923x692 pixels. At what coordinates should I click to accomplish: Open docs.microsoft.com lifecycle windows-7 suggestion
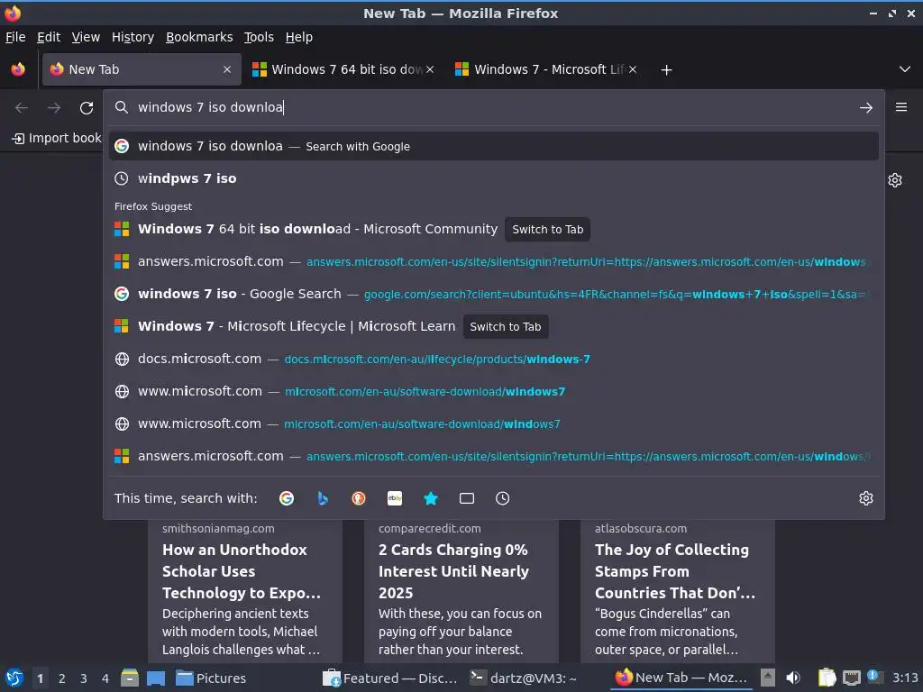(x=494, y=359)
